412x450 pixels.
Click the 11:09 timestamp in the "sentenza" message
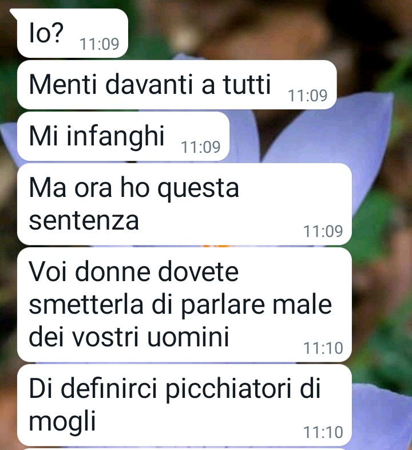coord(323,231)
